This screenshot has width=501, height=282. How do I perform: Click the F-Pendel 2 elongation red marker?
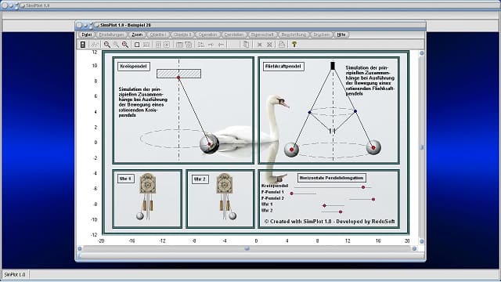click(373, 199)
